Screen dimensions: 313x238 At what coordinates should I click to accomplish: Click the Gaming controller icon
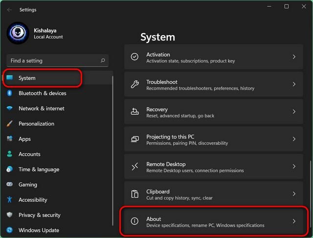tap(9, 185)
